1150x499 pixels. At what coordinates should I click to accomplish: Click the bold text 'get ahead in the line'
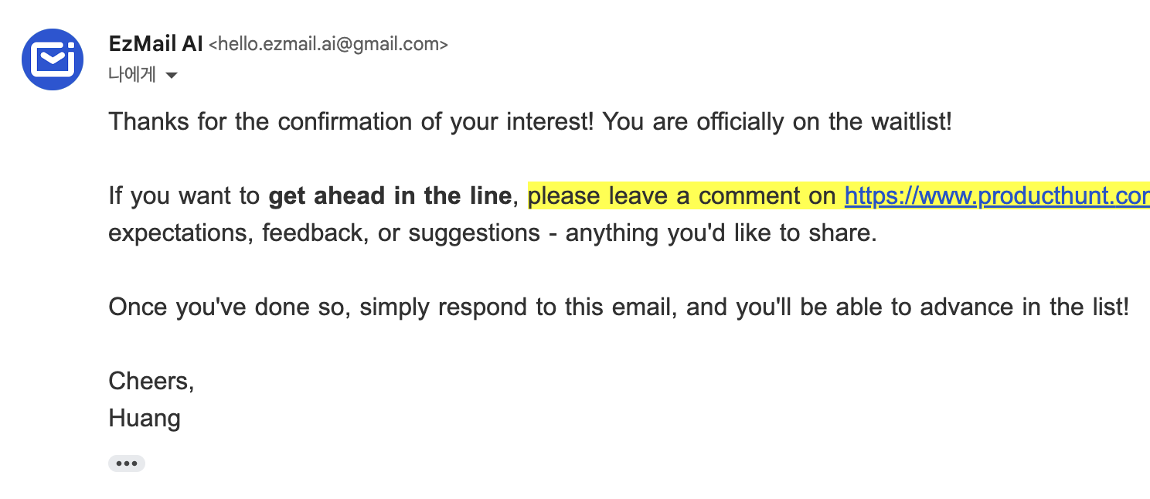coord(390,196)
